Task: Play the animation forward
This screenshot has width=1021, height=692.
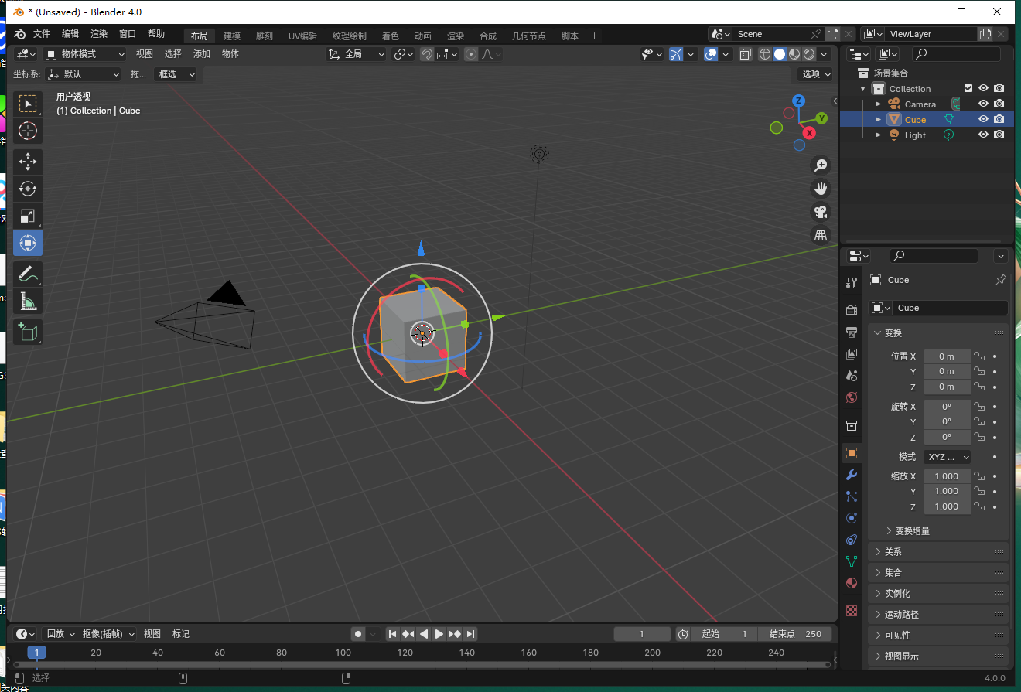Action: pos(439,634)
